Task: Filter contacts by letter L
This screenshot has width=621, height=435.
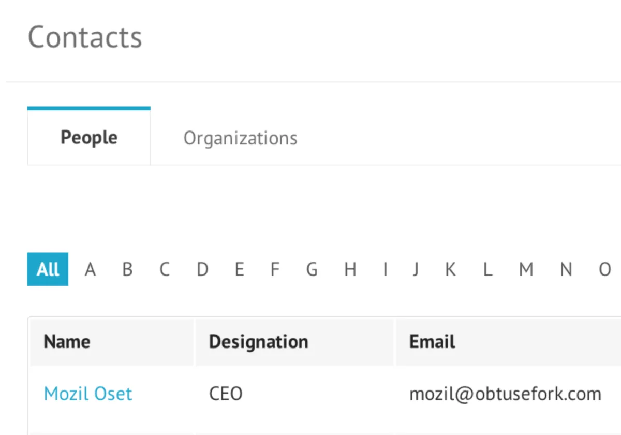Action: pos(487,269)
